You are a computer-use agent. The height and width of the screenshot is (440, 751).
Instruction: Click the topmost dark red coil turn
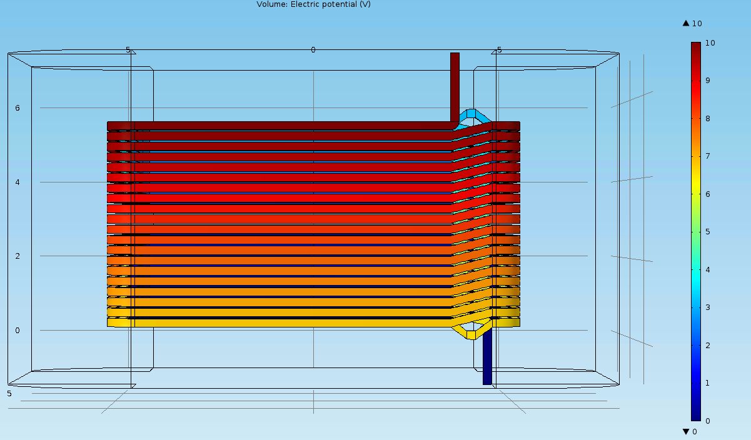[281, 126]
